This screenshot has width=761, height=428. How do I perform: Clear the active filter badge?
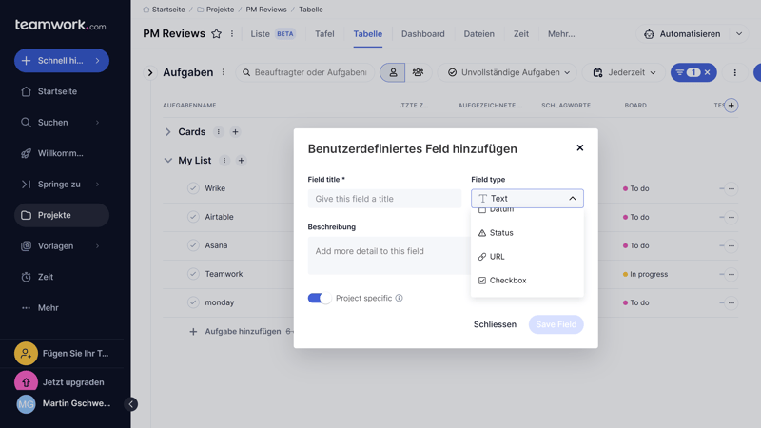pos(708,72)
